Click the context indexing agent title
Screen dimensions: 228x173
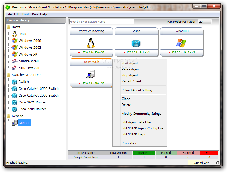pyautogui.click(x=92, y=31)
